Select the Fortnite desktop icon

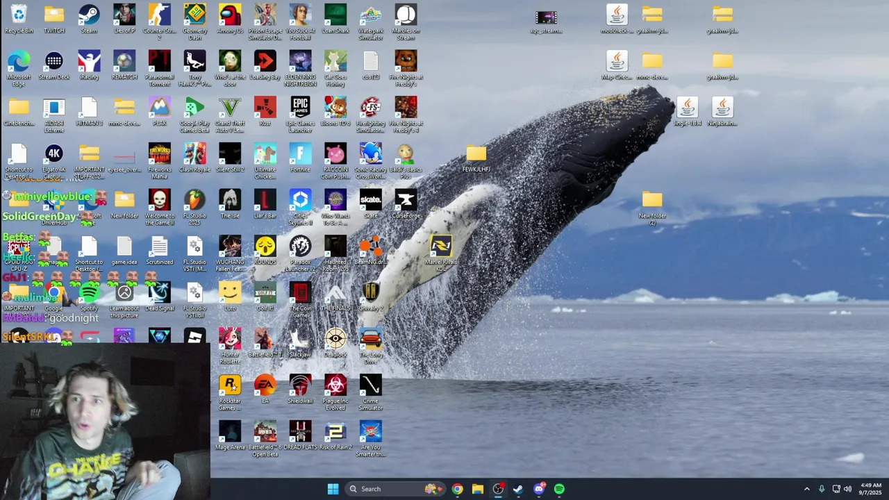pyautogui.click(x=300, y=158)
